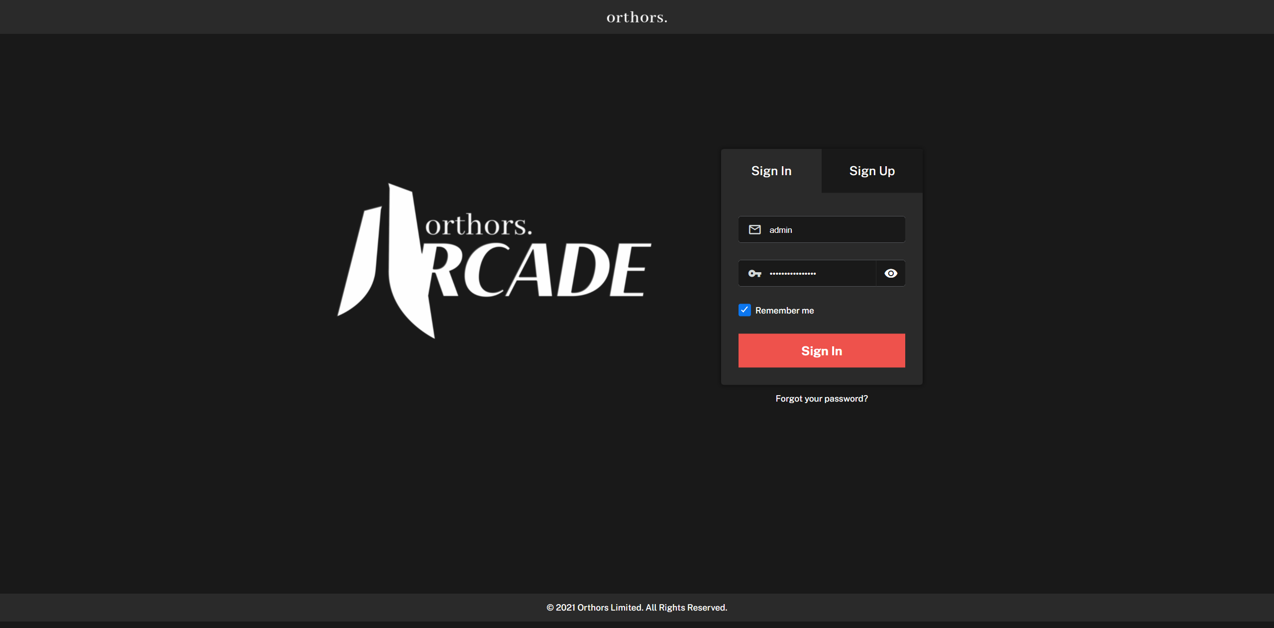
Task: Focus the masked password input field
Action: click(x=807, y=273)
